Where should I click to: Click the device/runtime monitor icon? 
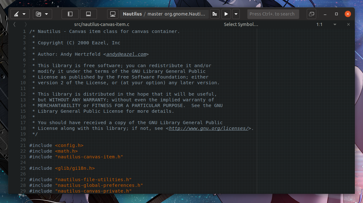click(113, 14)
